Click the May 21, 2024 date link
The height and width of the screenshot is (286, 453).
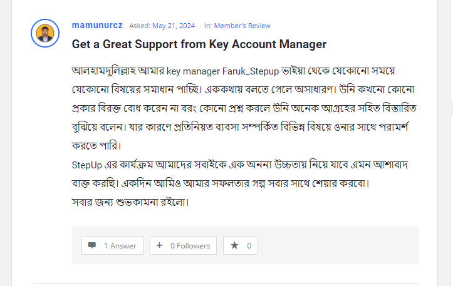pyautogui.click(x=173, y=26)
